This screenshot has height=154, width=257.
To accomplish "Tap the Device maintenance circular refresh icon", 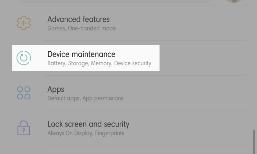I will point(24,58).
